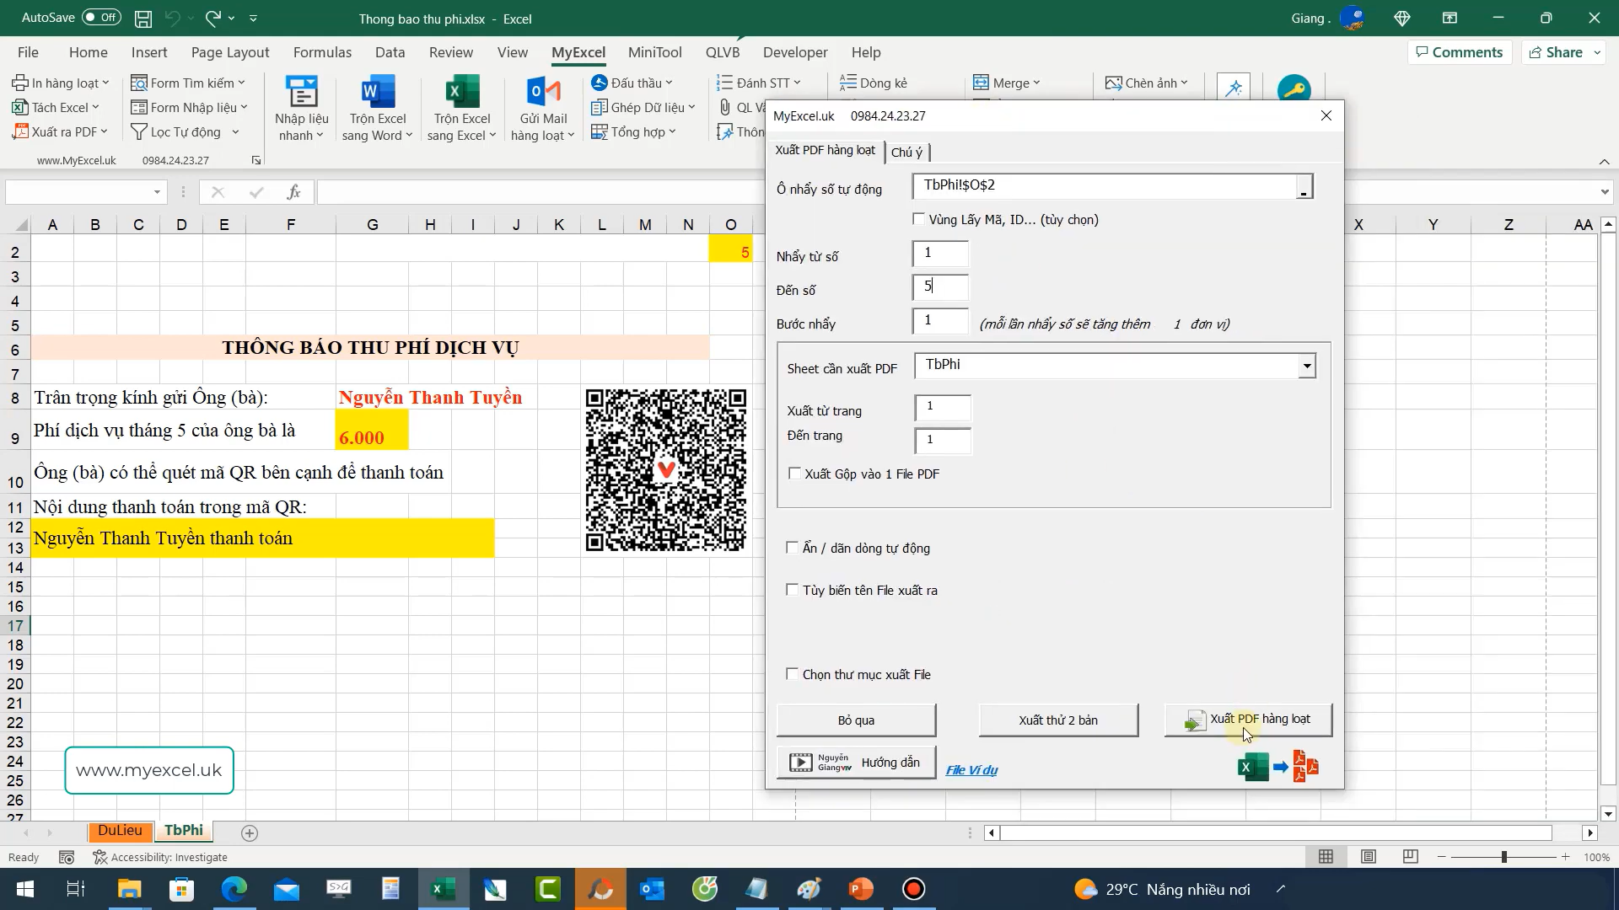Open the "Sheet cần xuất PDF" dropdown
Image resolution: width=1619 pixels, height=910 pixels.
click(1306, 365)
